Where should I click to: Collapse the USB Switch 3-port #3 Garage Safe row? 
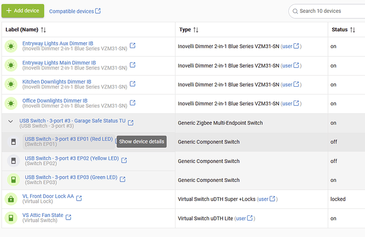click(11, 121)
